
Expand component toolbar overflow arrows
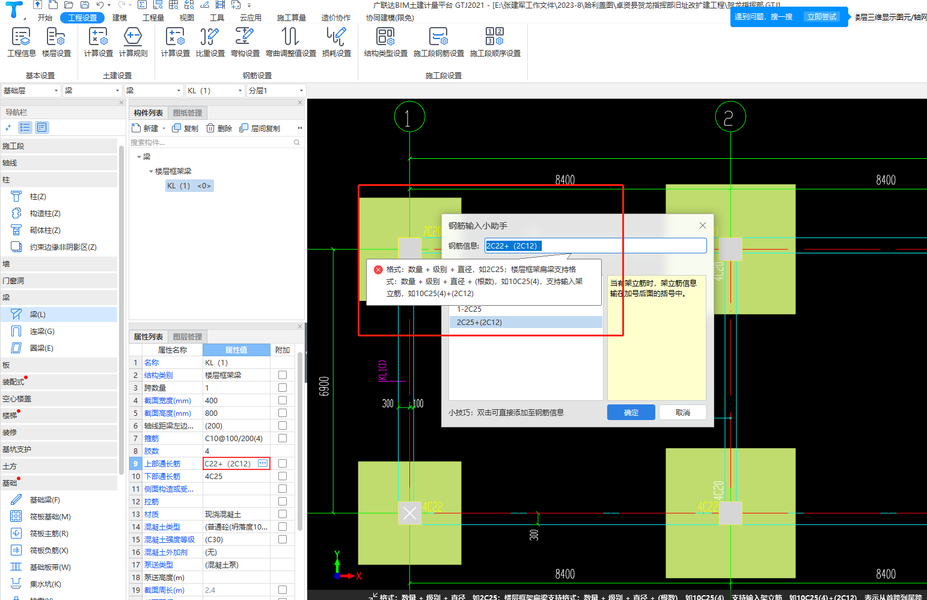click(x=300, y=128)
